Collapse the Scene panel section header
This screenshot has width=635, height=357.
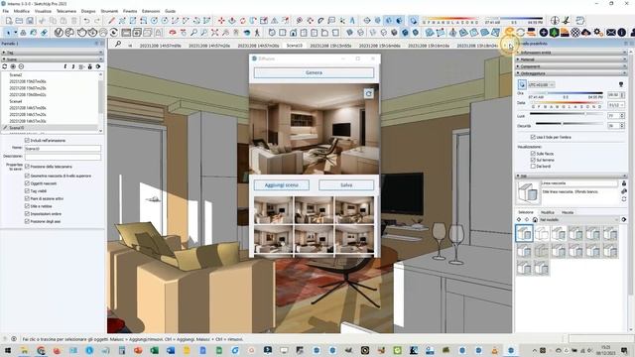(x=52, y=59)
